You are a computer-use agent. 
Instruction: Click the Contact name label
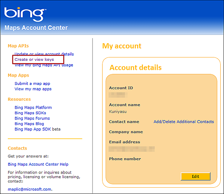tap(124, 122)
